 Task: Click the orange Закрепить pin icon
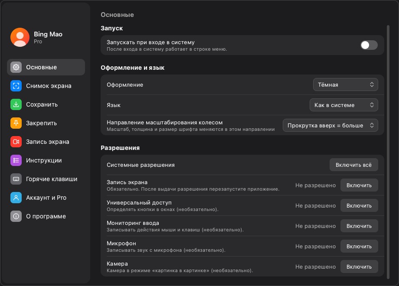tap(16, 123)
